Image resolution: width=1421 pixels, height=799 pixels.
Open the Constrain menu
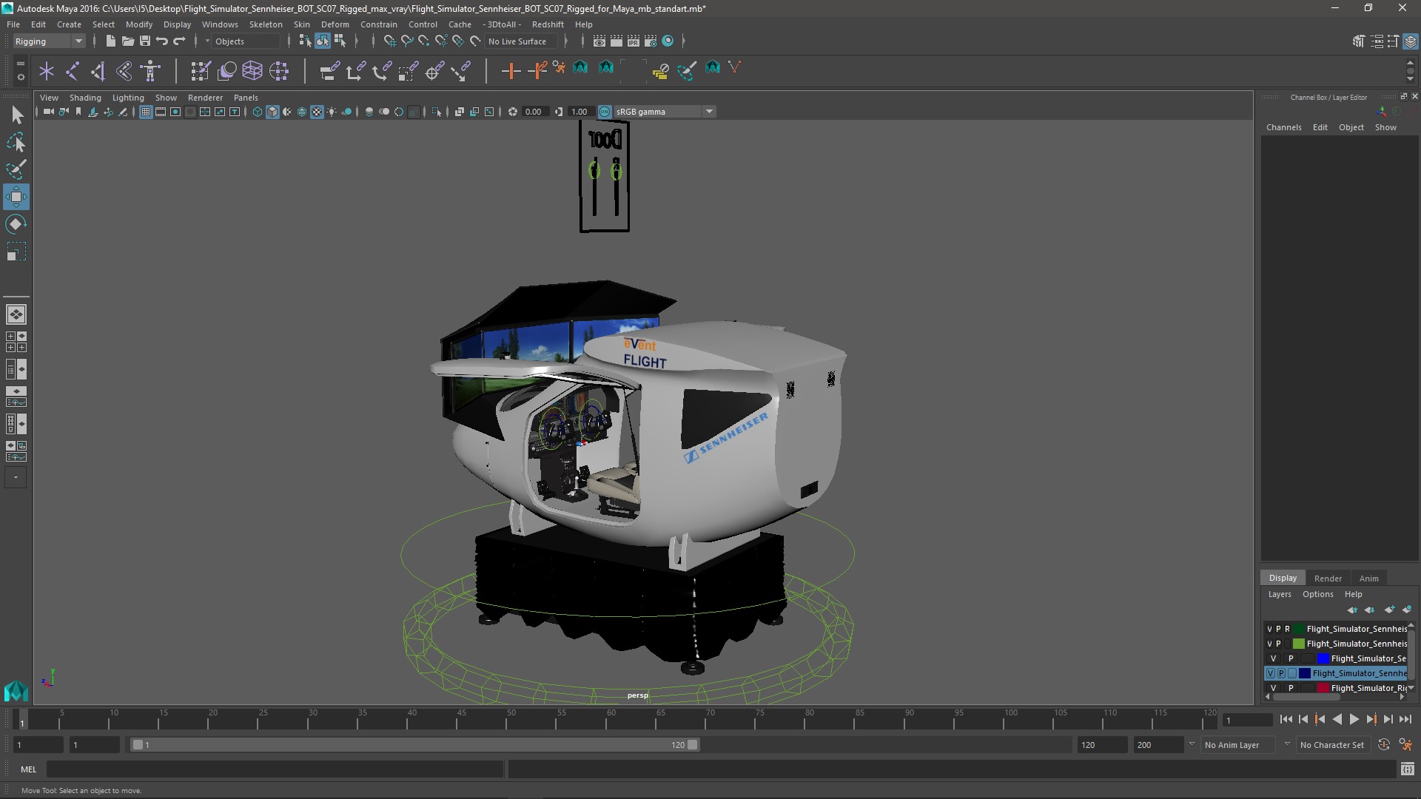379,24
